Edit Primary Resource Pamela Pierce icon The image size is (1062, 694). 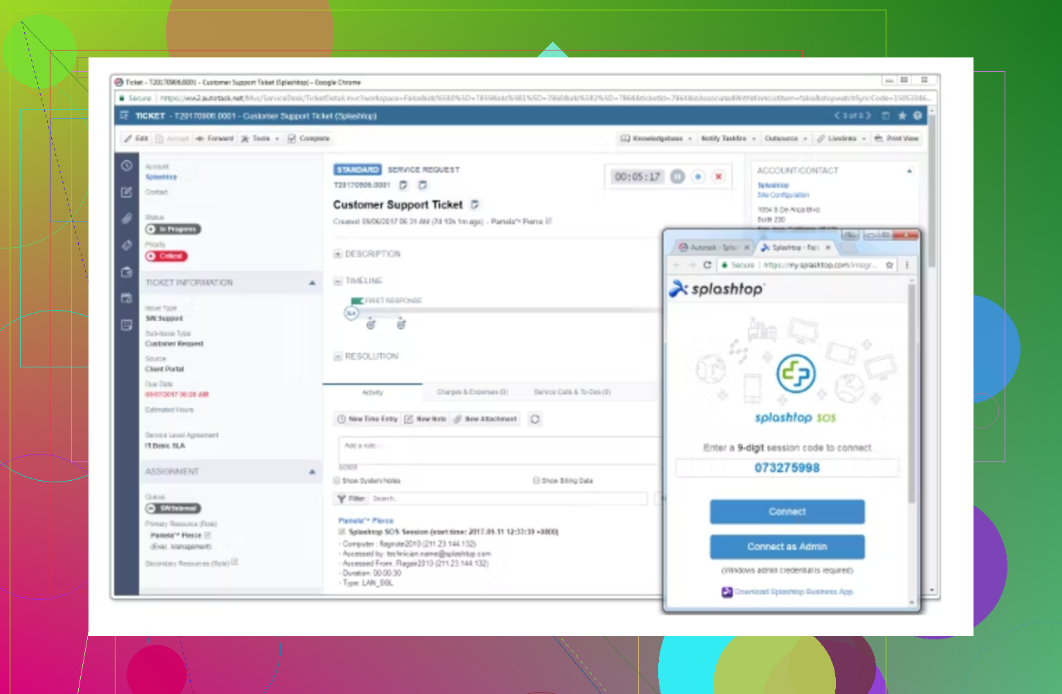tap(207, 535)
